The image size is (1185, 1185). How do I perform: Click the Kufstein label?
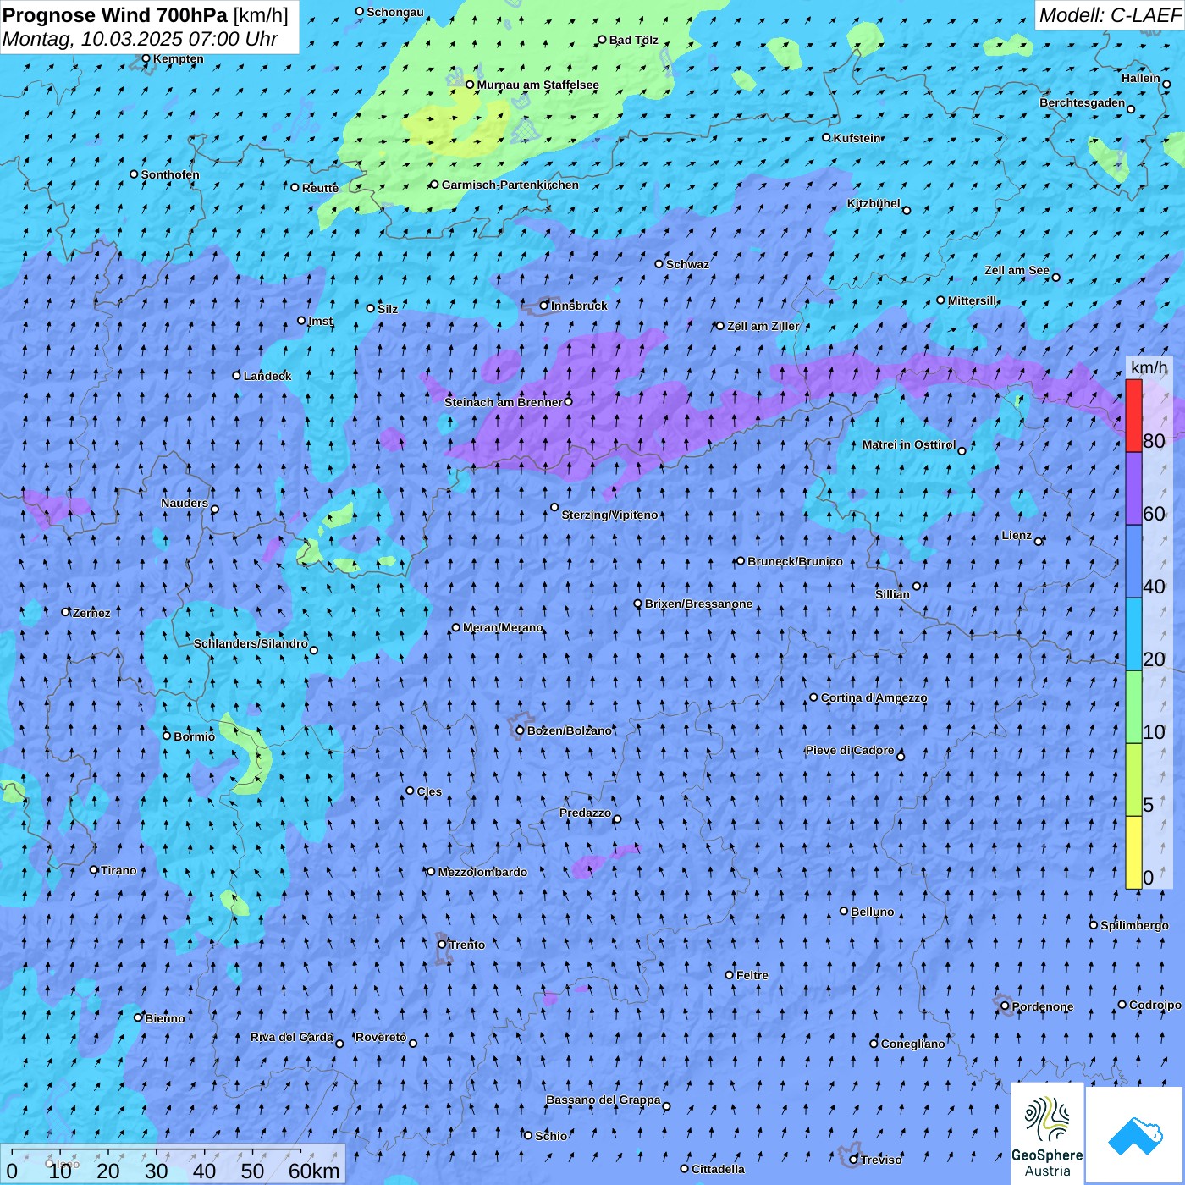[857, 138]
